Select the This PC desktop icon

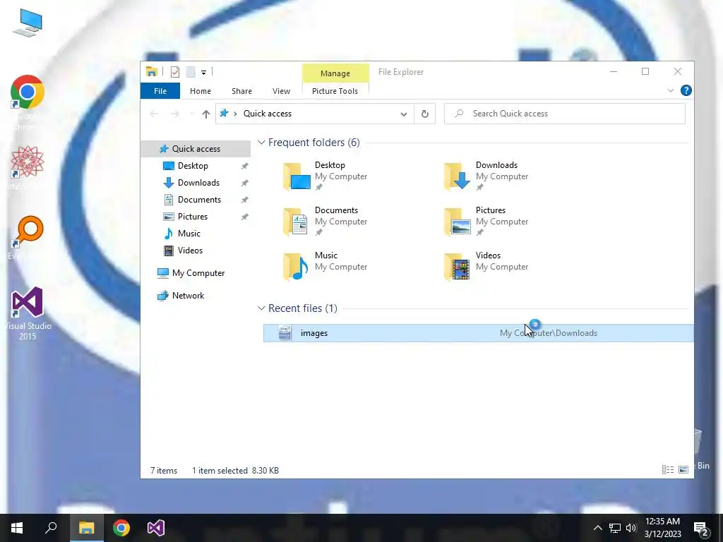(x=28, y=23)
